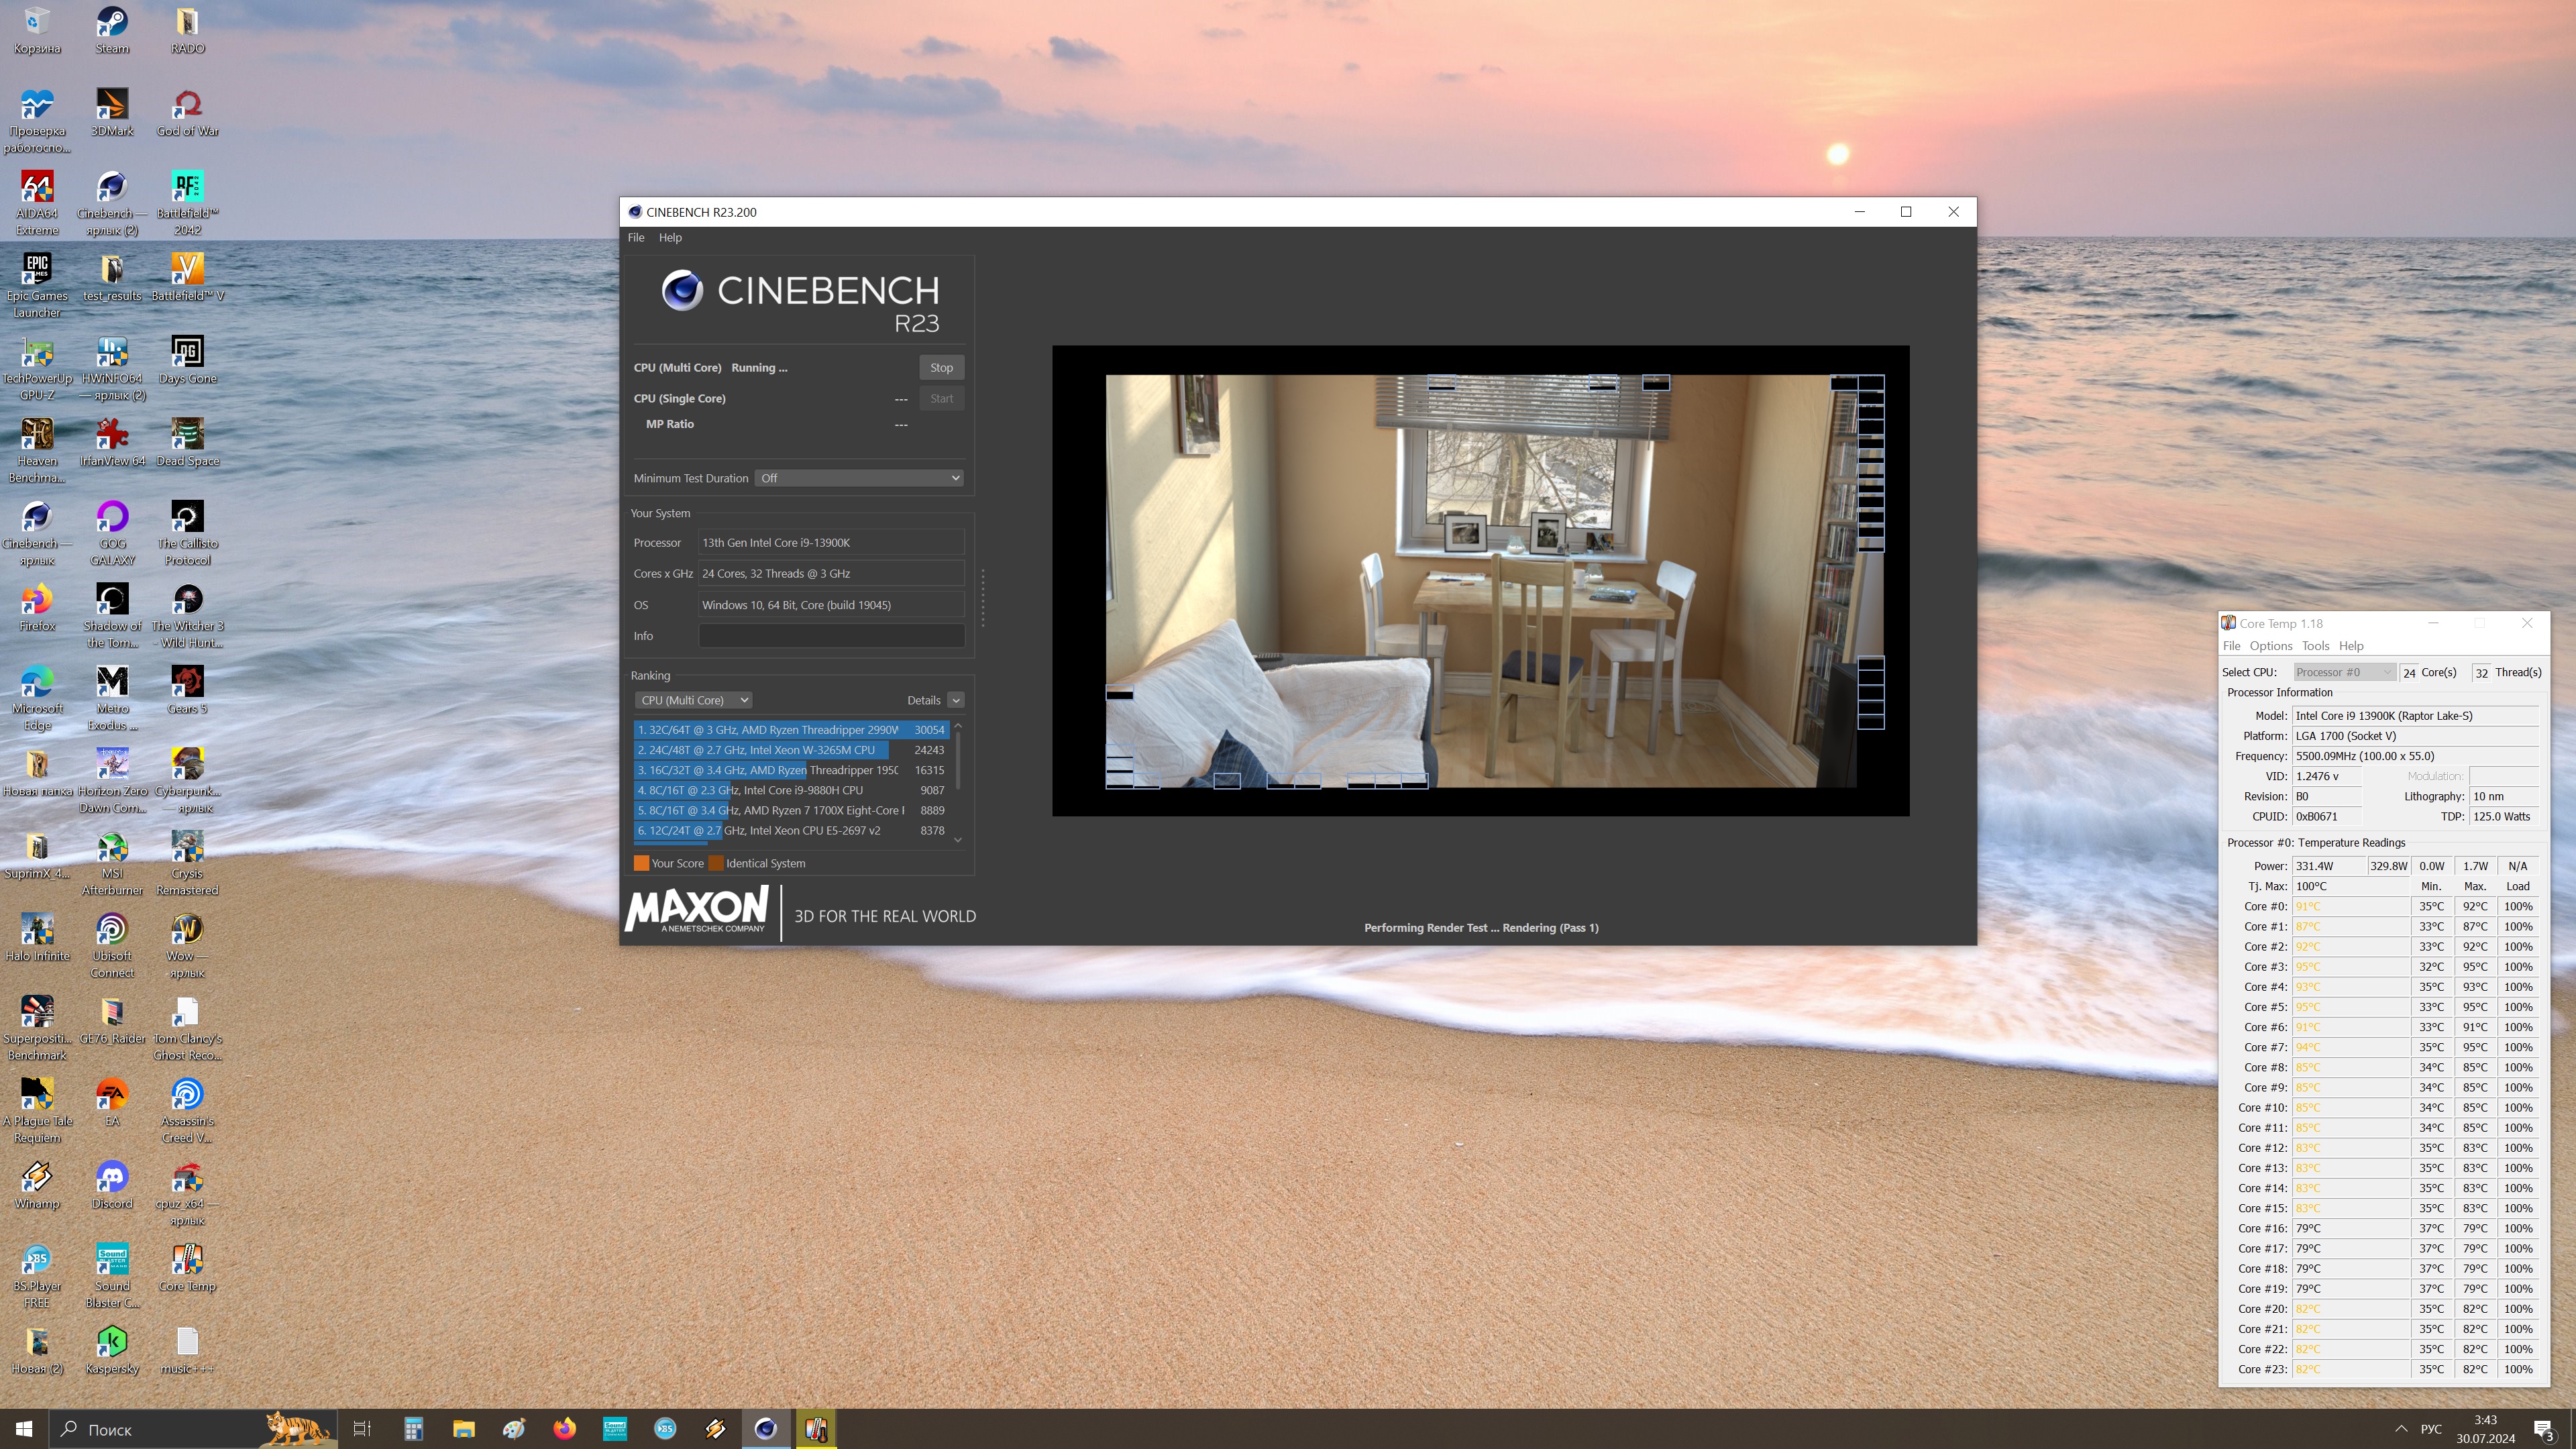Open the CPU (Multi Core) ranking dropdown
This screenshot has width=2576, height=1449.
coord(693,700)
